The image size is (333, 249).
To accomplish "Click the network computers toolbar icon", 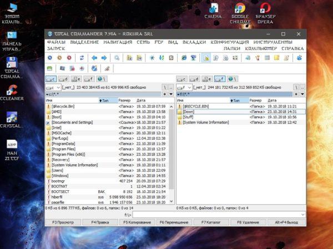I will coord(194,58).
